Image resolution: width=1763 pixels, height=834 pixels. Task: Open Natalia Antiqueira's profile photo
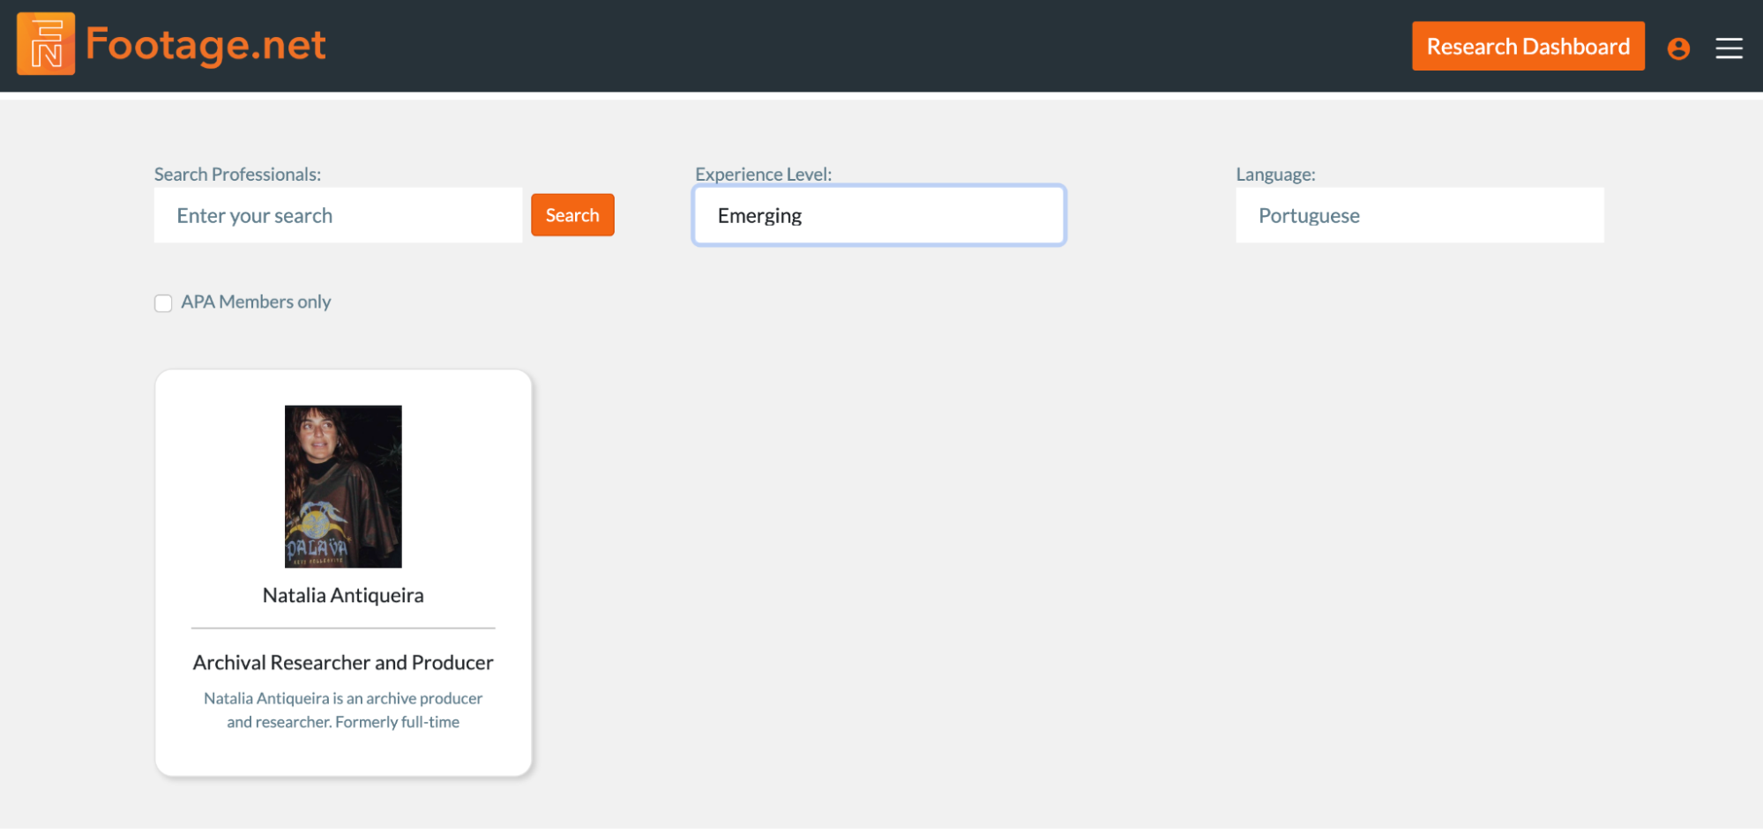click(x=343, y=487)
